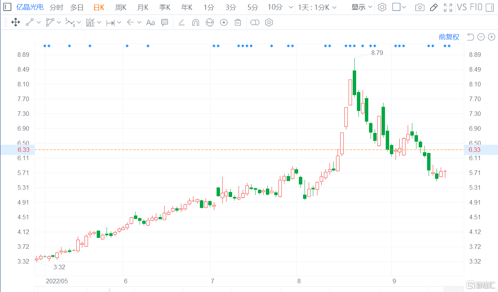Screen dimensions: 498x292
Task: Open the 前复权 adjustment option
Action: 449,37
